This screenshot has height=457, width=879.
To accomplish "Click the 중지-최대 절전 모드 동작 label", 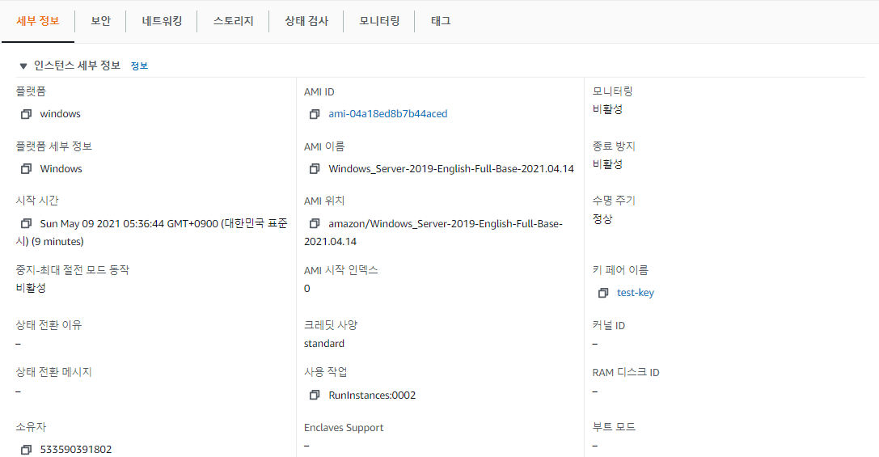I will [x=72, y=270].
